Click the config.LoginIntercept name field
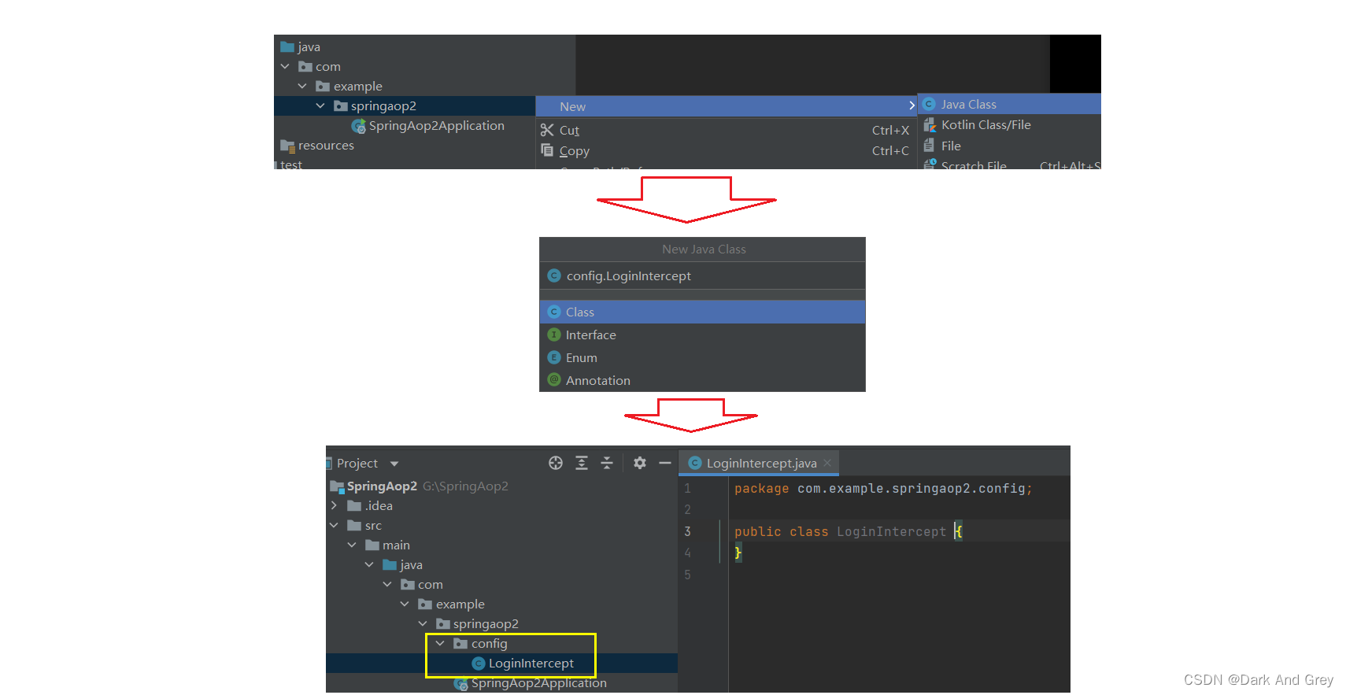 pos(702,275)
